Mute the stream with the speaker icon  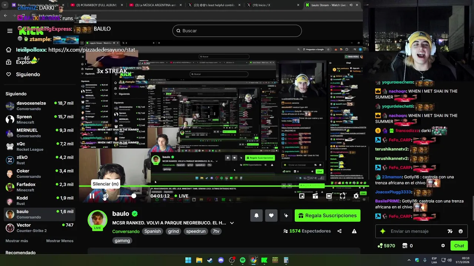coord(106,196)
